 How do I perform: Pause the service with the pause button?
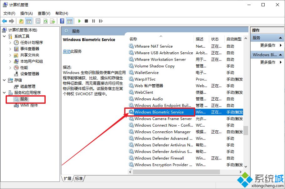tap(94, 21)
